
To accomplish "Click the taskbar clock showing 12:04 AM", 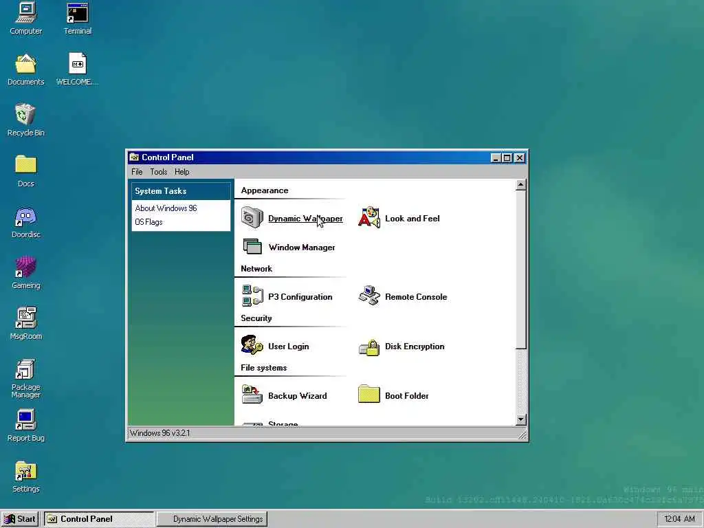I will coord(679,519).
